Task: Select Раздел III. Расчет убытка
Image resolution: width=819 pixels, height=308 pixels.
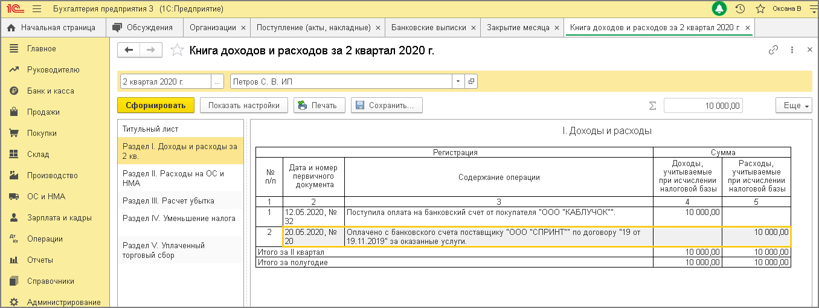Action: 180,201
